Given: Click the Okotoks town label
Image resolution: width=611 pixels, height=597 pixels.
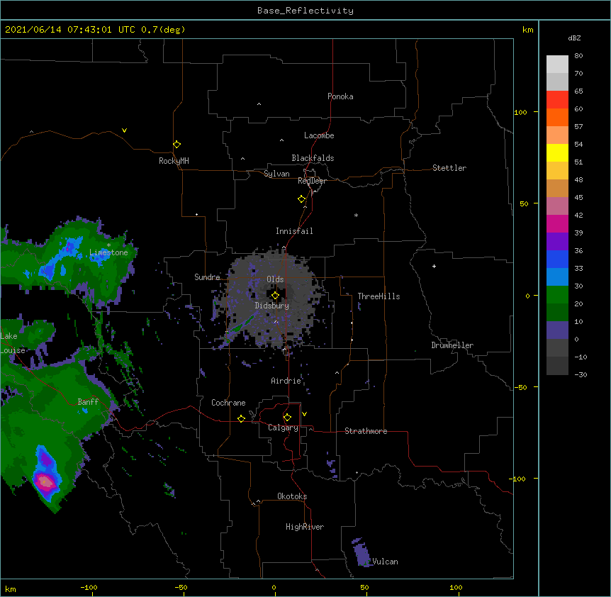Looking at the screenshot, I should pyautogui.click(x=292, y=496).
